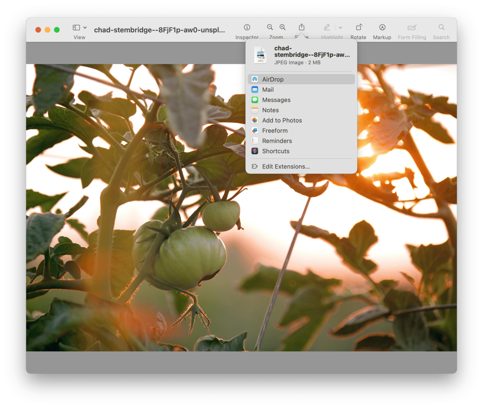The width and height of the screenshot is (483, 408).
Task: Send the image through Messages
Action: point(301,100)
